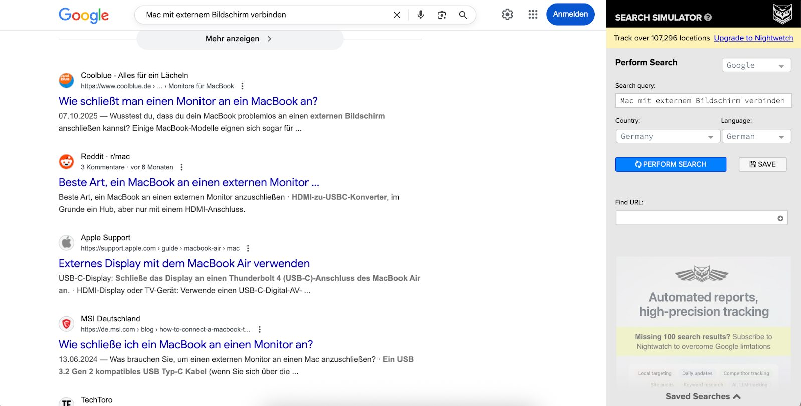
Task: Click the 'TechToro' source name
Action: 97,400
